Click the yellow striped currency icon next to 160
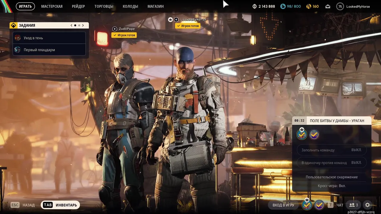Viewport: 381px width, 214px height. click(x=308, y=6)
